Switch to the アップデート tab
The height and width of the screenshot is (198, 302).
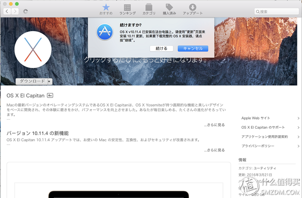pyautogui.click(x=193, y=10)
